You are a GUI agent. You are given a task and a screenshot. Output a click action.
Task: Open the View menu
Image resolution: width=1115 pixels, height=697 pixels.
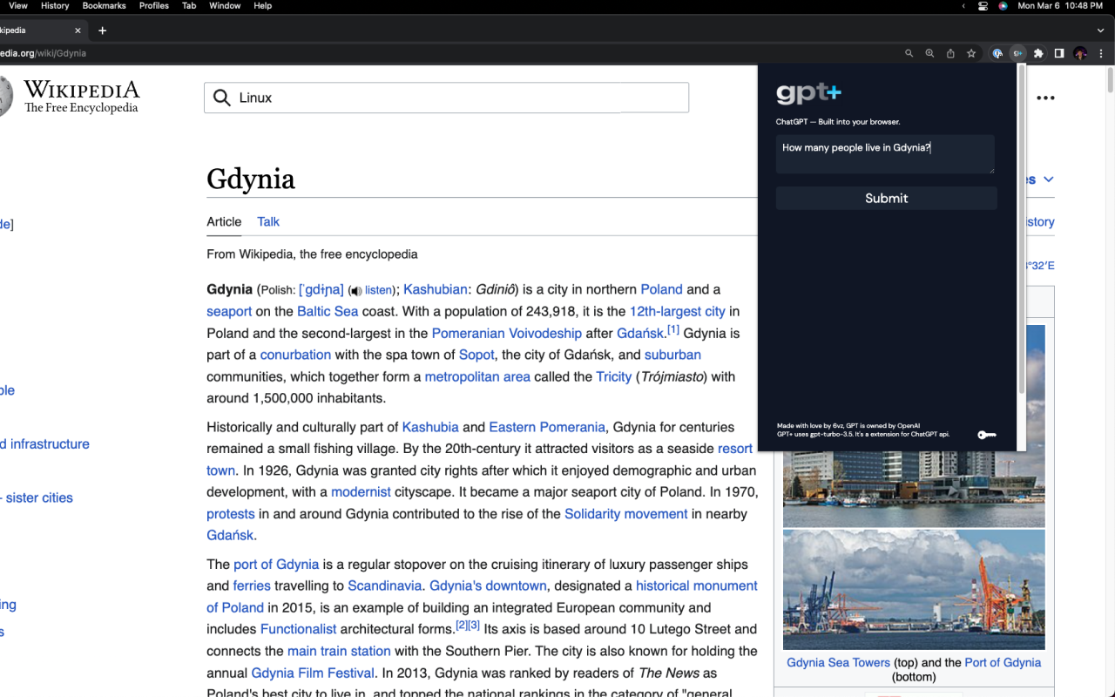click(x=17, y=6)
